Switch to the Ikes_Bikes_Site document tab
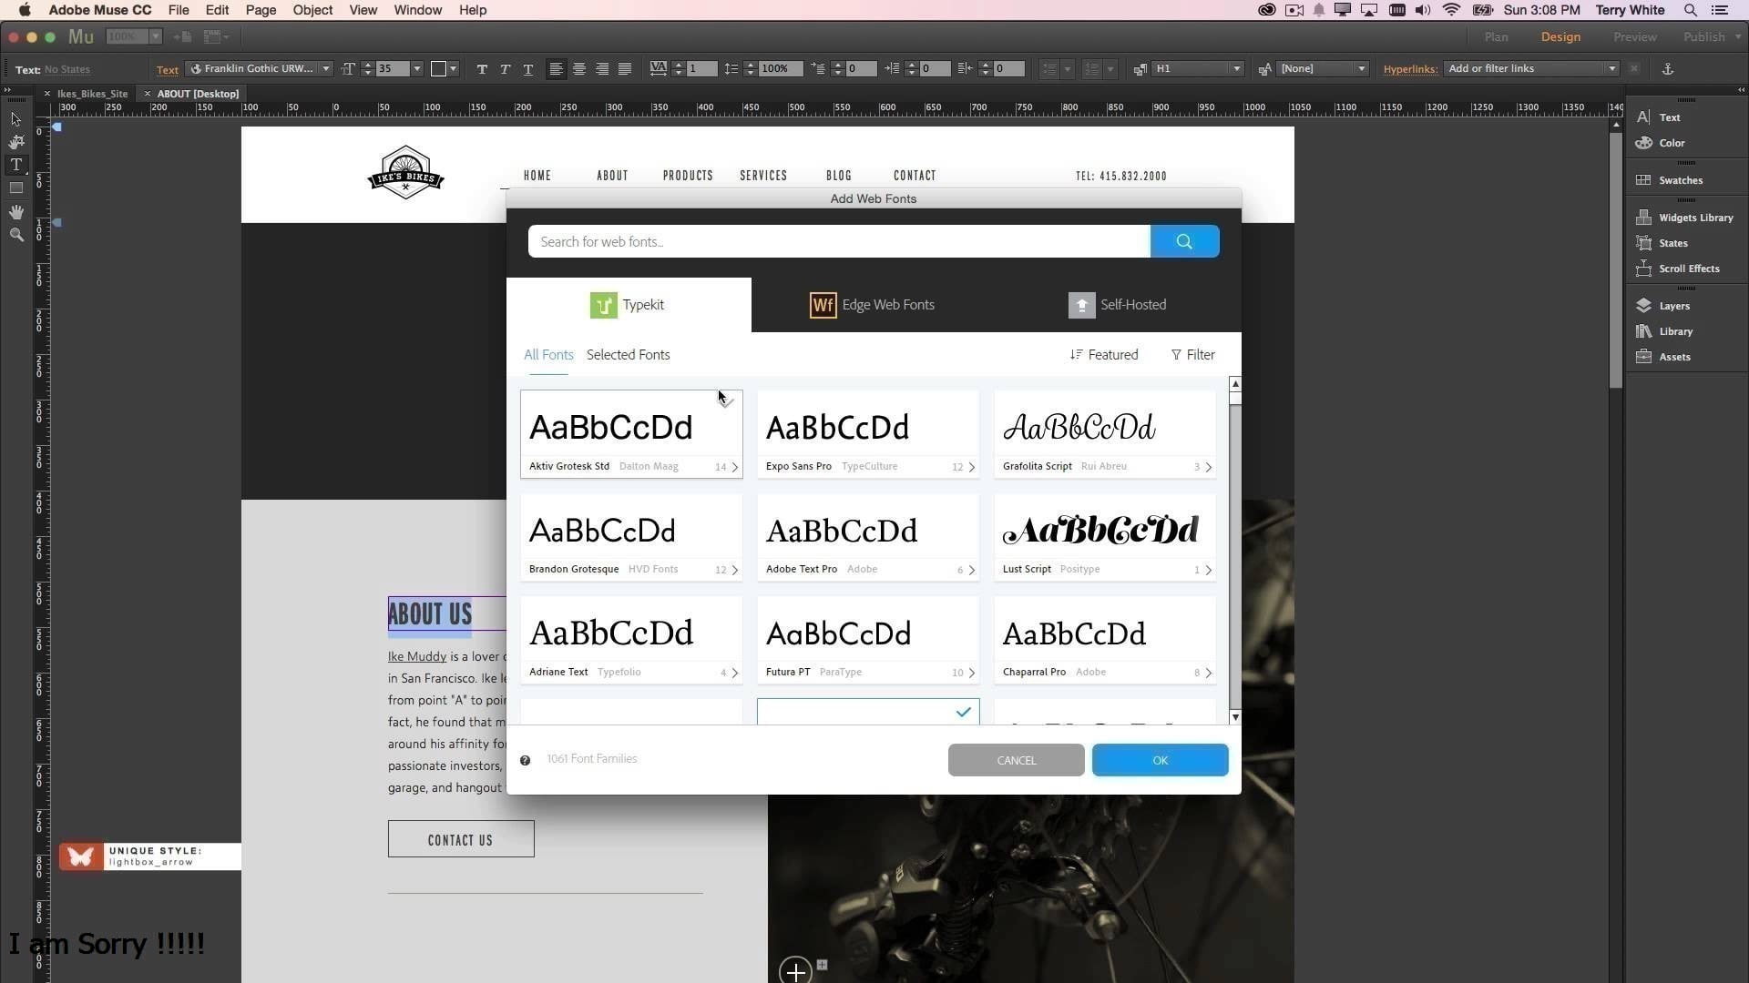1749x983 pixels. pyautogui.click(x=92, y=94)
